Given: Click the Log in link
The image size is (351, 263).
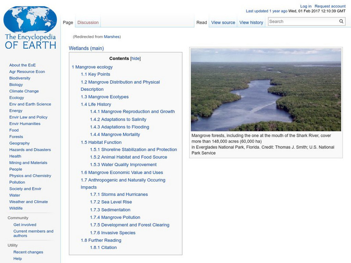Looking at the screenshot, I should tap(306, 6).
